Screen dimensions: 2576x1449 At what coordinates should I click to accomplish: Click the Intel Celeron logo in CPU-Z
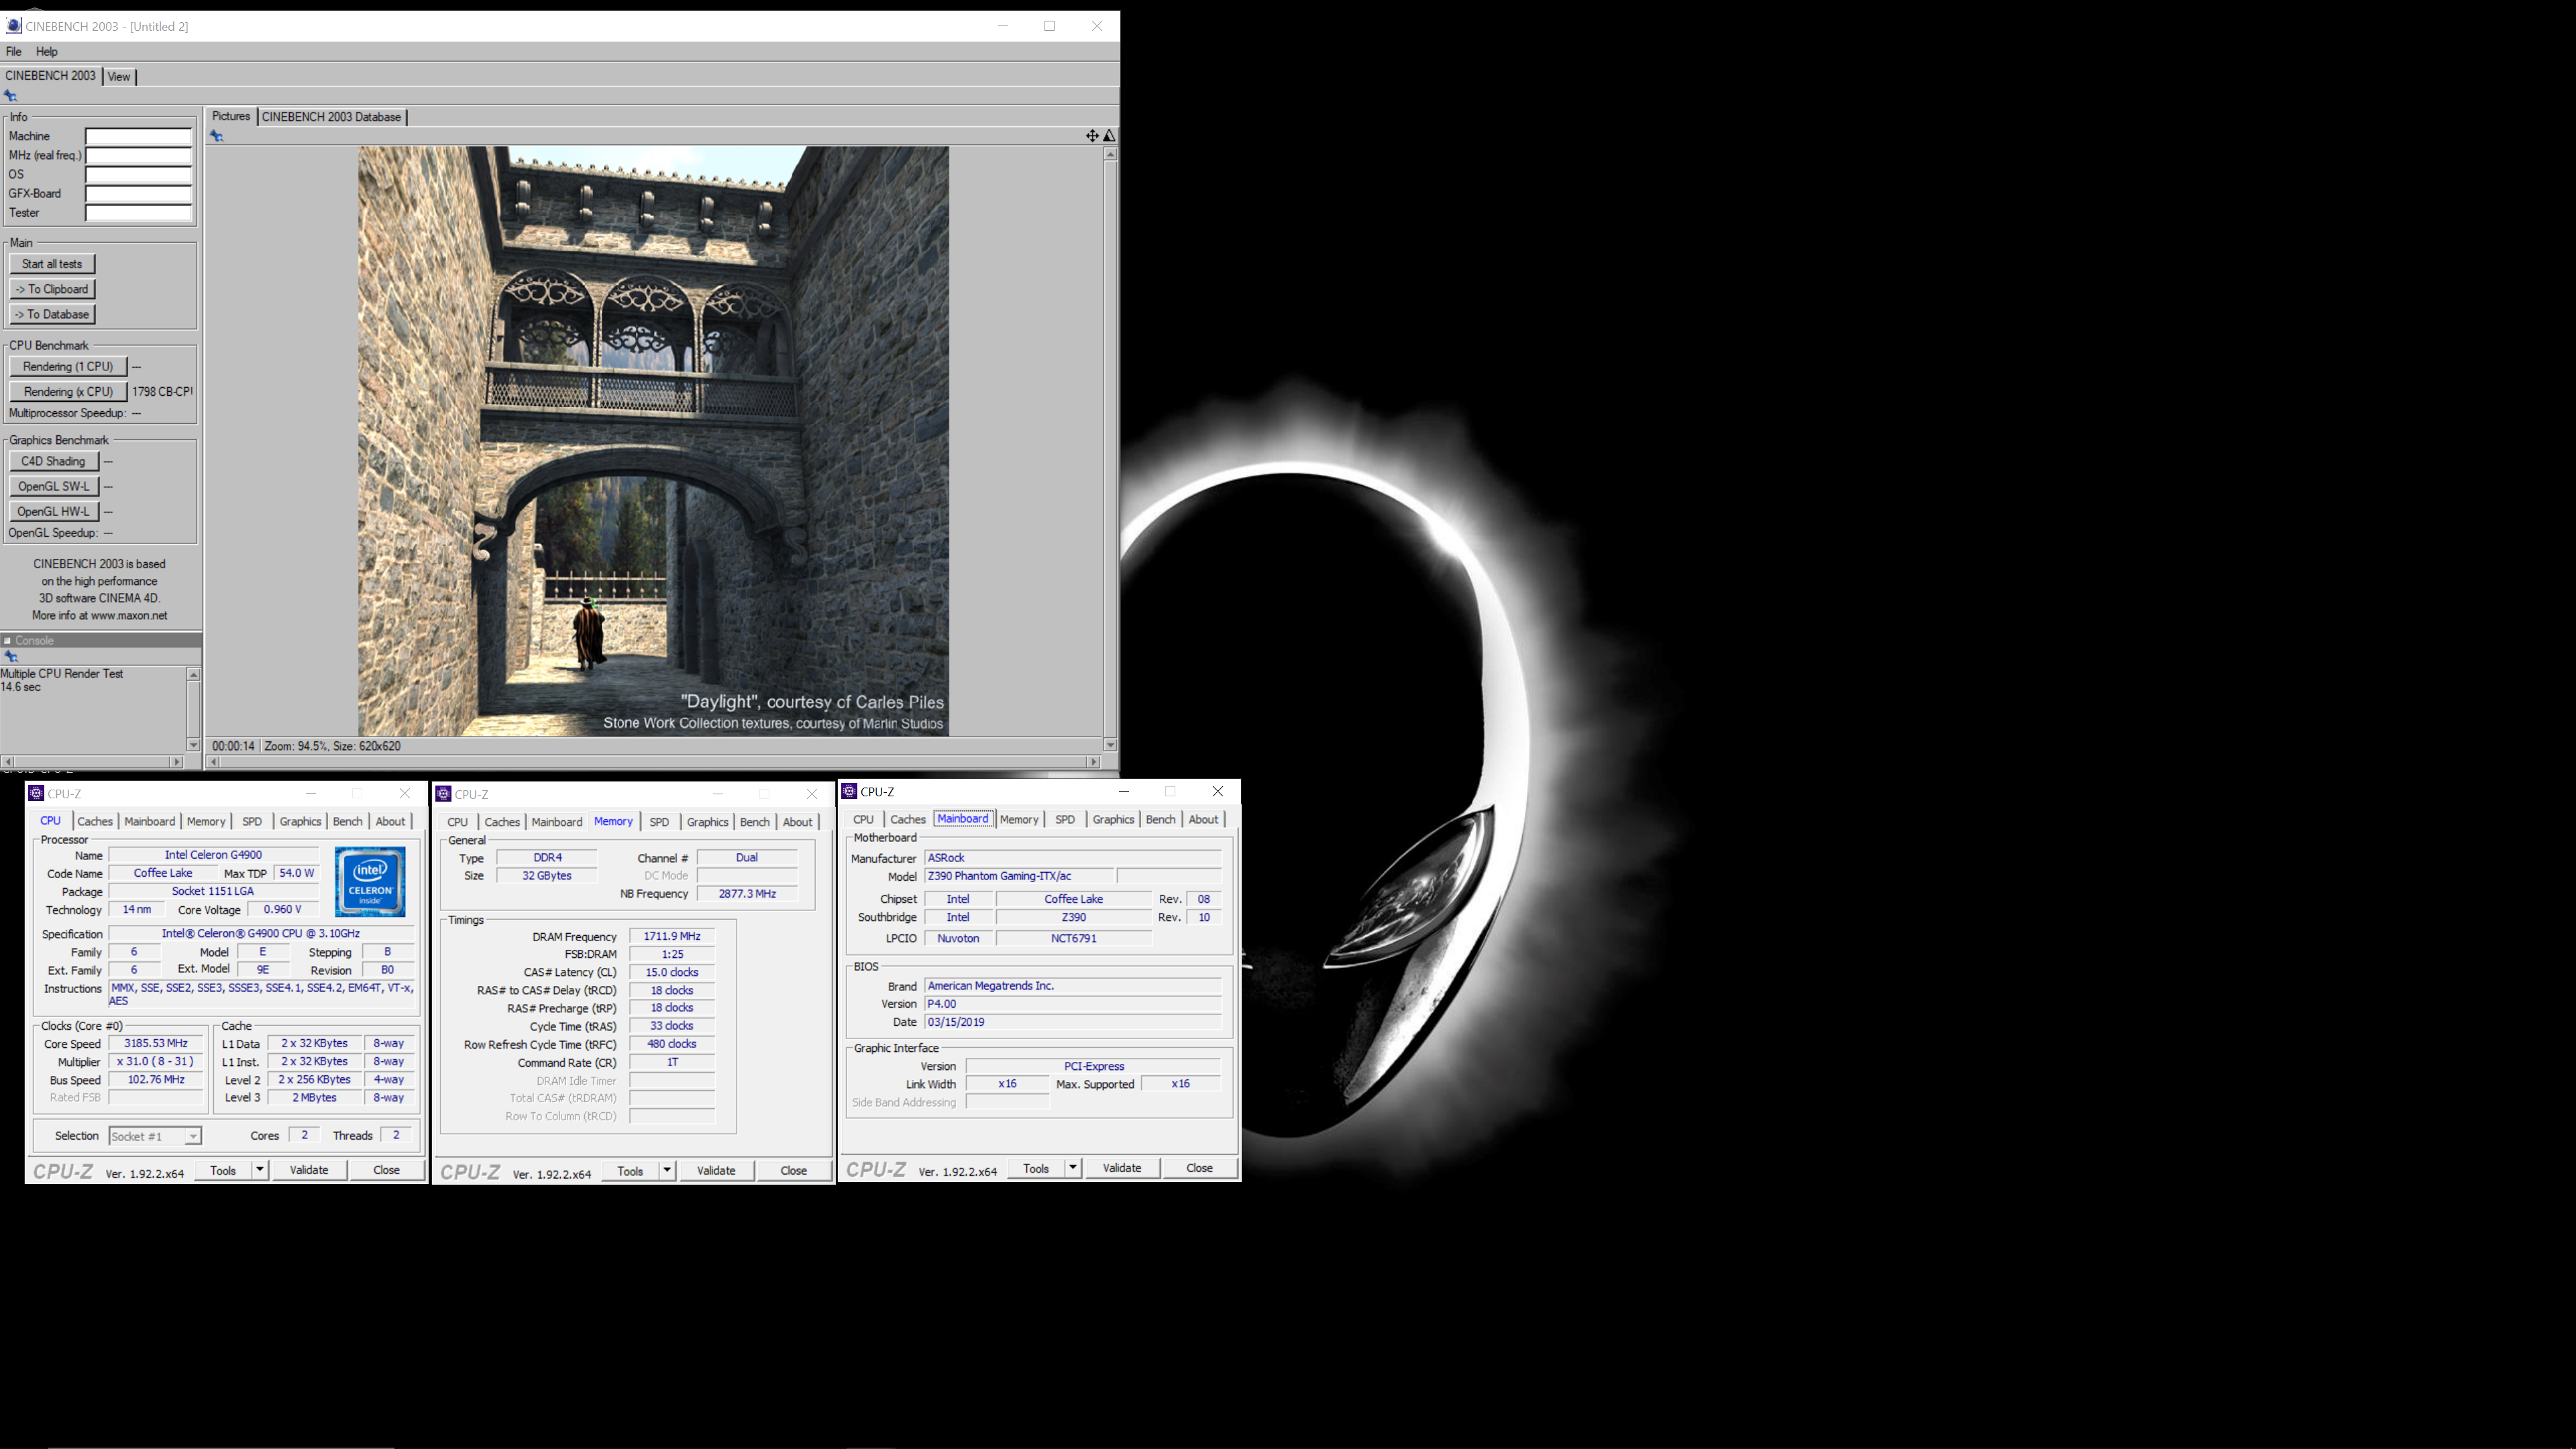[370, 882]
